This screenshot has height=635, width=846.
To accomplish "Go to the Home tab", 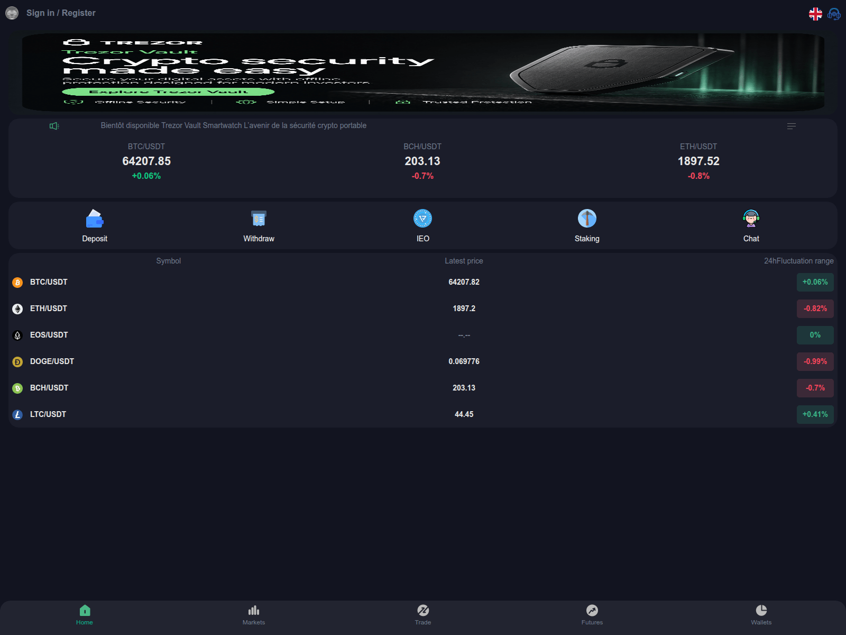I will pyautogui.click(x=85, y=615).
